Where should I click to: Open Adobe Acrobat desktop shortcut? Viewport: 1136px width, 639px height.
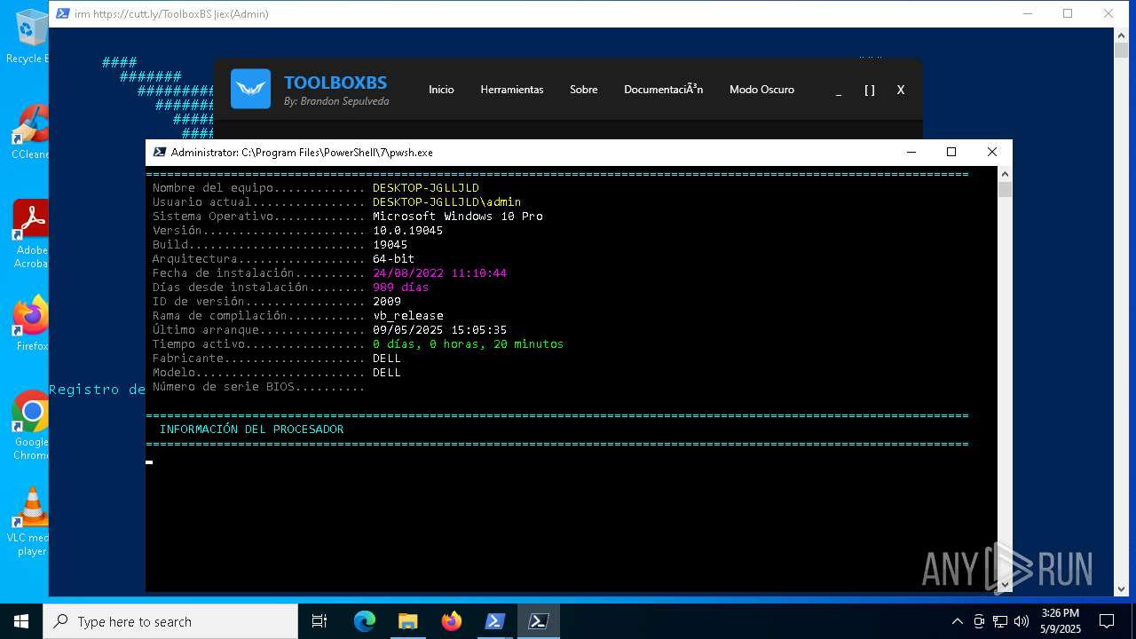tap(29, 234)
